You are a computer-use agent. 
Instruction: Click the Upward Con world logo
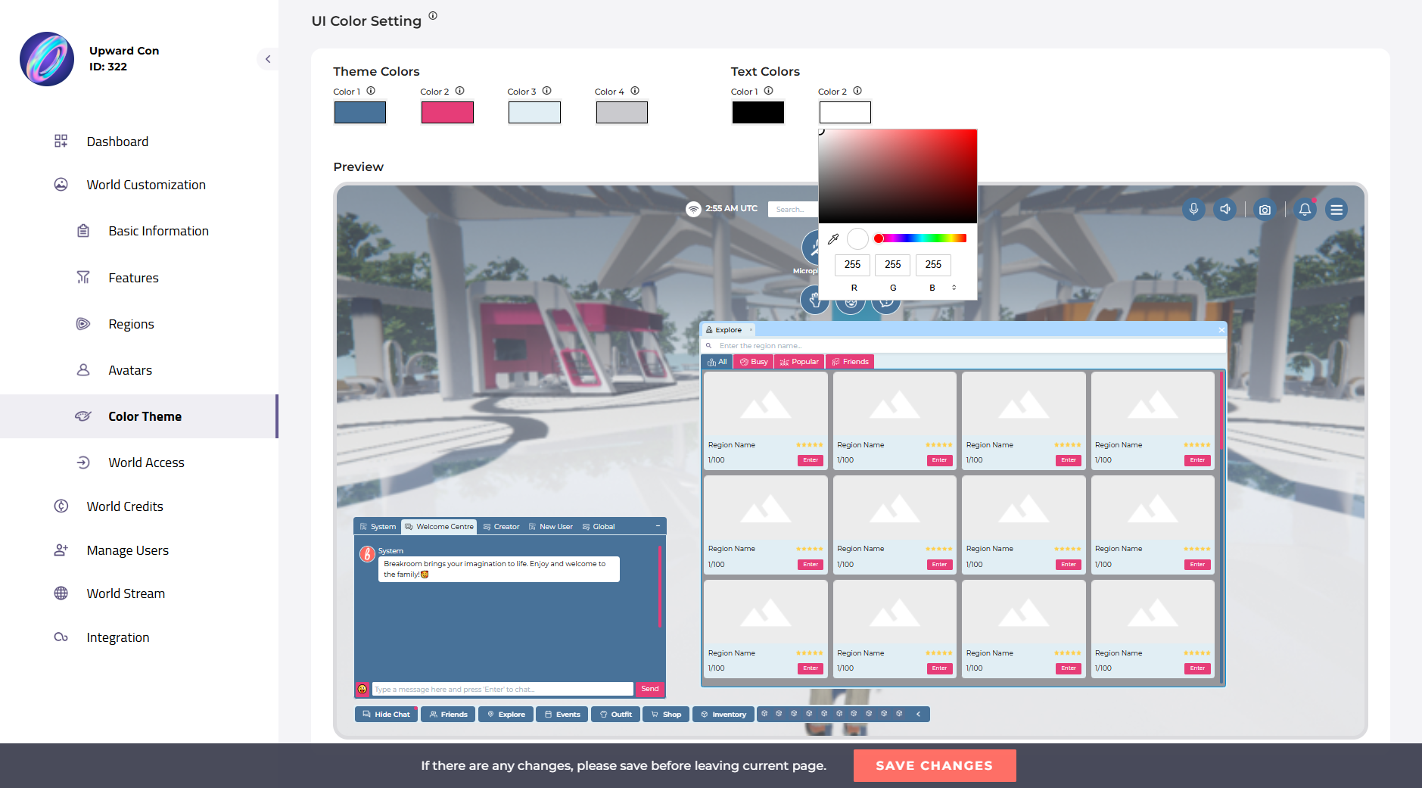47,59
